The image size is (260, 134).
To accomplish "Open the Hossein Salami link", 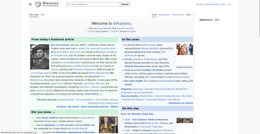I will click(x=181, y=77).
